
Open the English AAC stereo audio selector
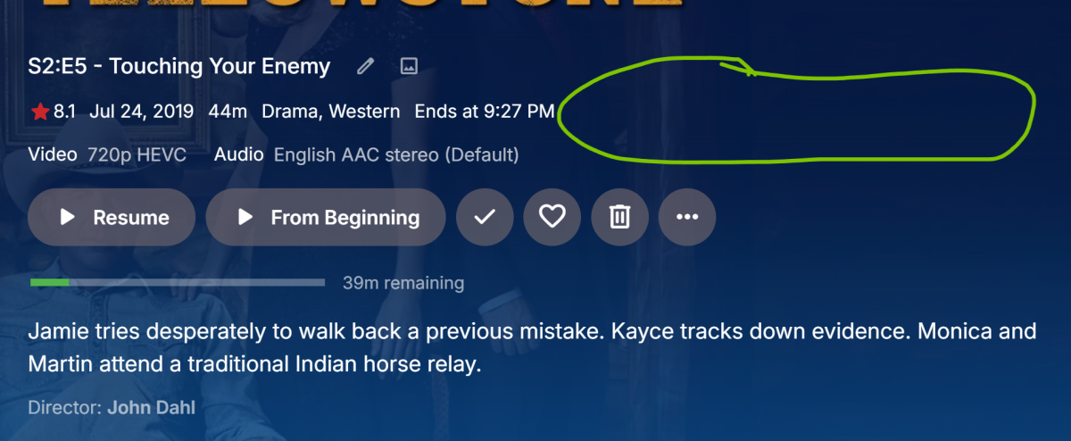[x=395, y=155]
